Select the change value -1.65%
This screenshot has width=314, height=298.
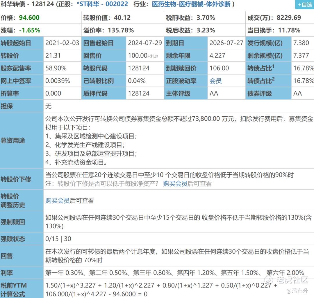pos(30,30)
